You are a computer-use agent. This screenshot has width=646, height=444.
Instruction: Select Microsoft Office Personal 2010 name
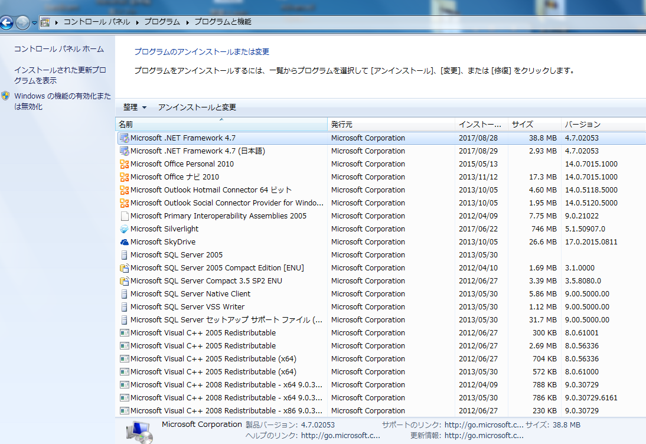click(182, 164)
